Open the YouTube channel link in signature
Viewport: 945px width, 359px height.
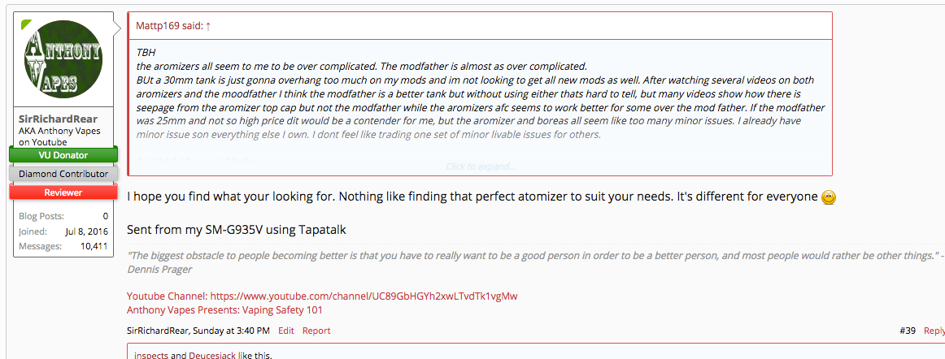(364, 296)
